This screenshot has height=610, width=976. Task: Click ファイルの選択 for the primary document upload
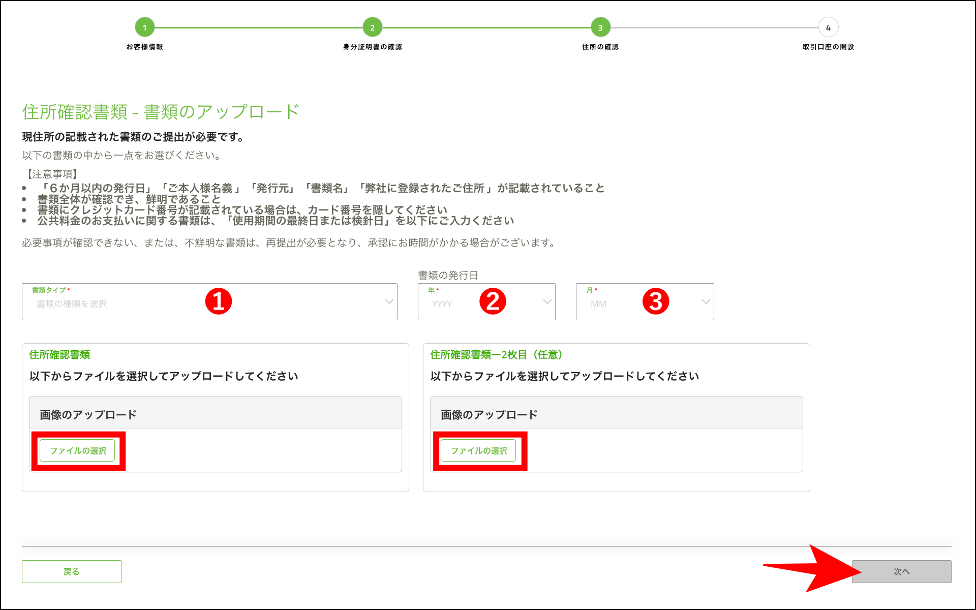(77, 450)
